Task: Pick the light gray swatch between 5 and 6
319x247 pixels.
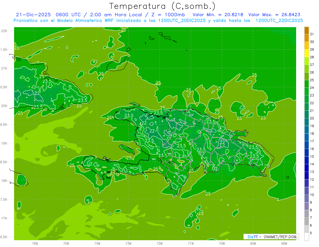Action: [x=307, y=229]
